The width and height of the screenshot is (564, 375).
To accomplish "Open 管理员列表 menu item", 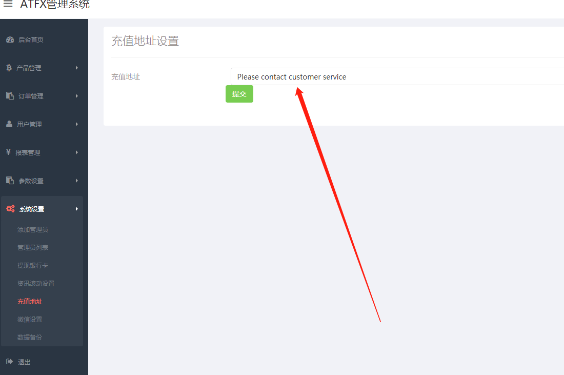I will [33, 248].
